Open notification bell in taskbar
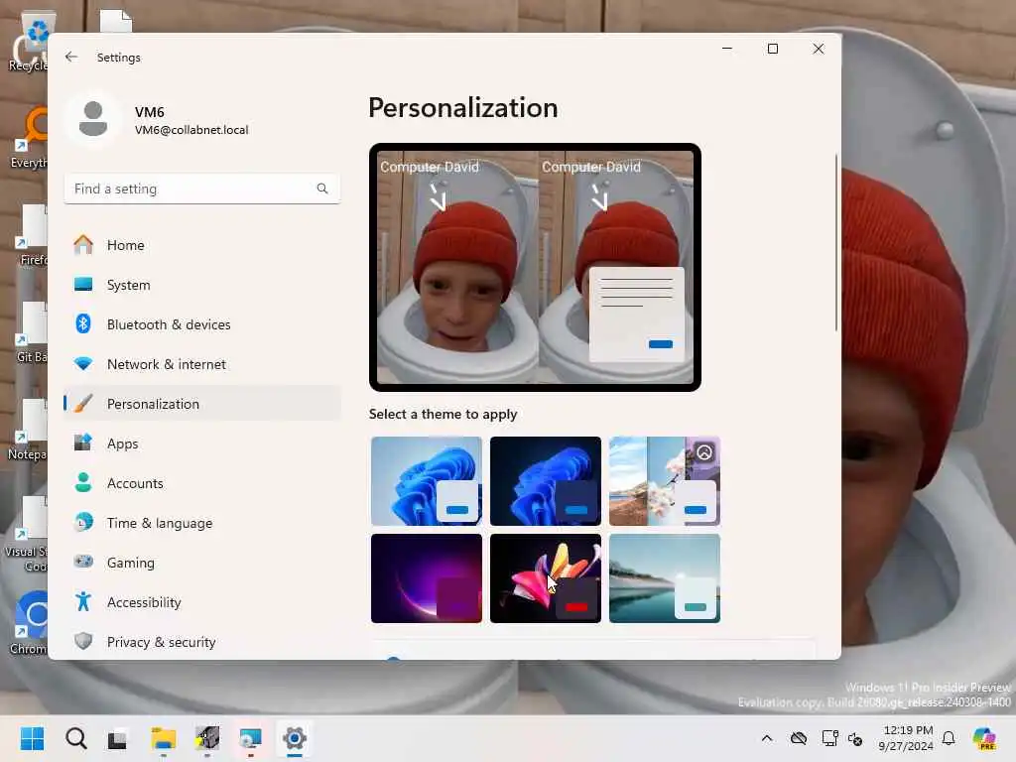The width and height of the screenshot is (1016, 762). pyautogui.click(x=949, y=738)
